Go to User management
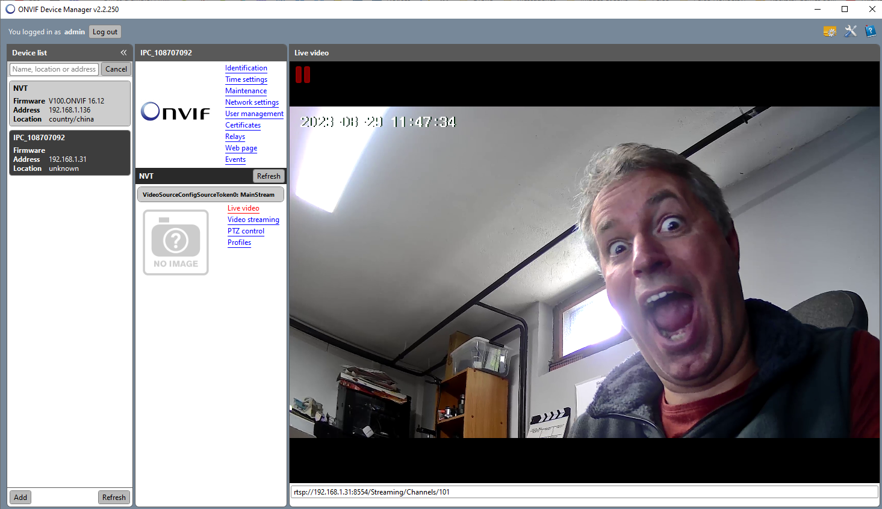Screen dimensions: 882x509 tap(254, 114)
